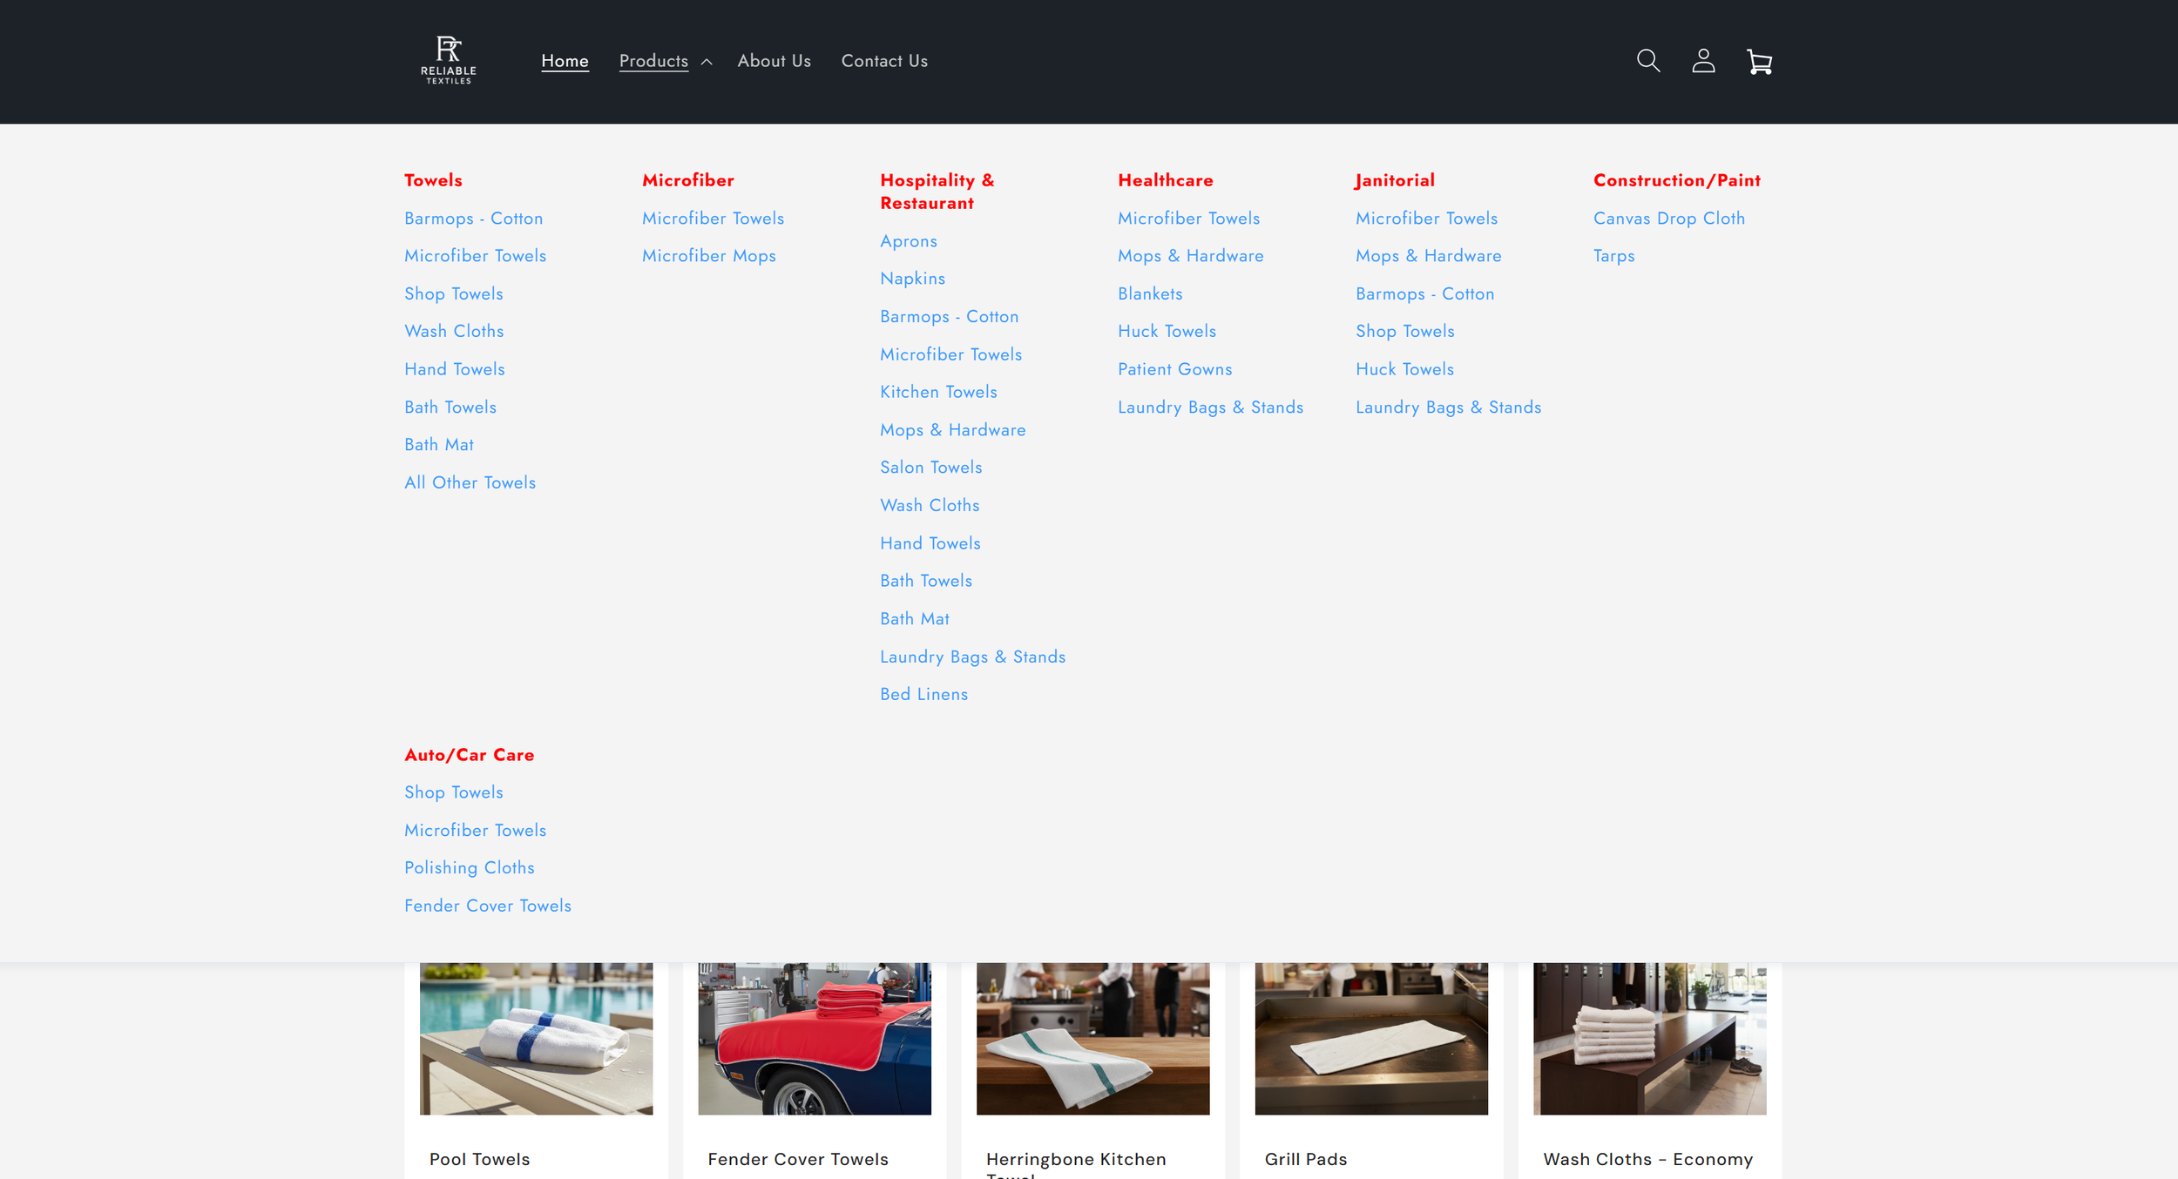Screen dimensions: 2178x1179
Task: Click the account profile icon
Action: [x=1703, y=61]
